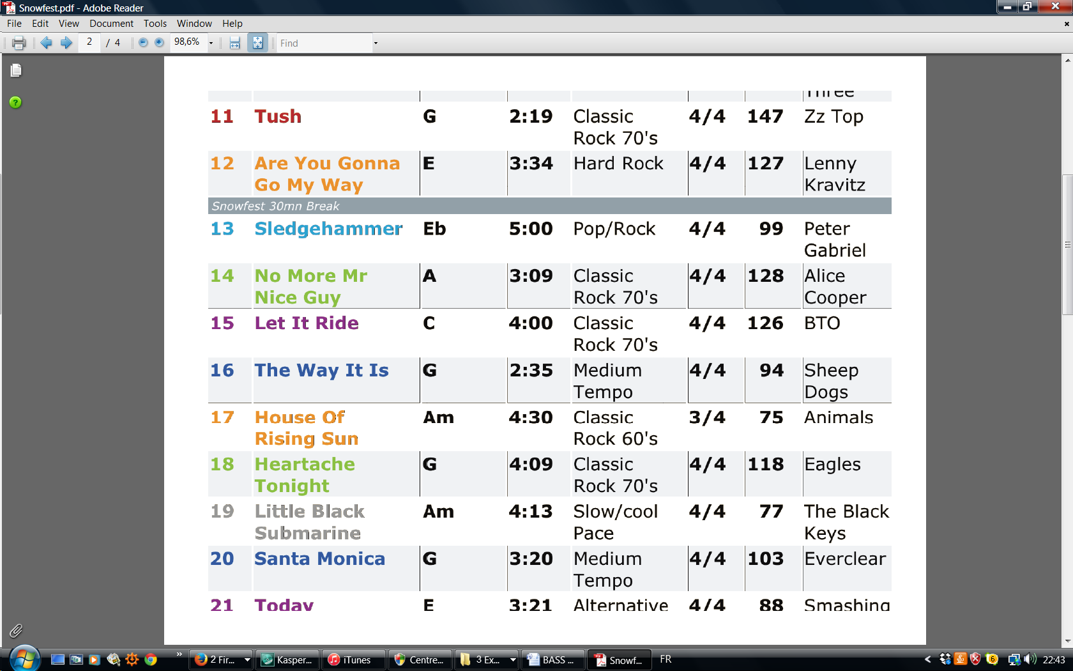The height and width of the screenshot is (671, 1073).
Task: Open the Window menu
Action: tap(194, 24)
